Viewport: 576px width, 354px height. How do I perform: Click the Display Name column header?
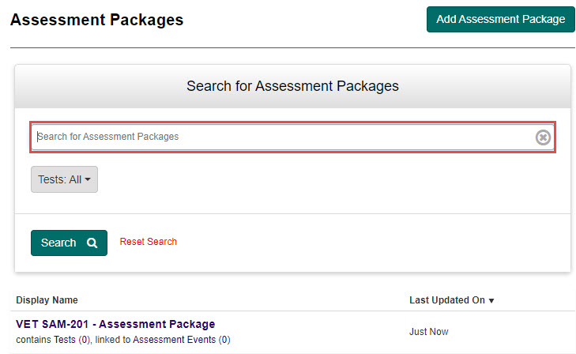pyautogui.click(x=47, y=300)
